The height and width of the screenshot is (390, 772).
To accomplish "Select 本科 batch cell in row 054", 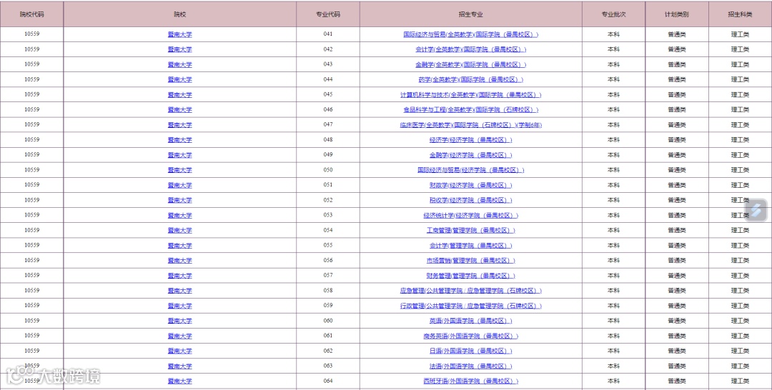I will point(613,230).
